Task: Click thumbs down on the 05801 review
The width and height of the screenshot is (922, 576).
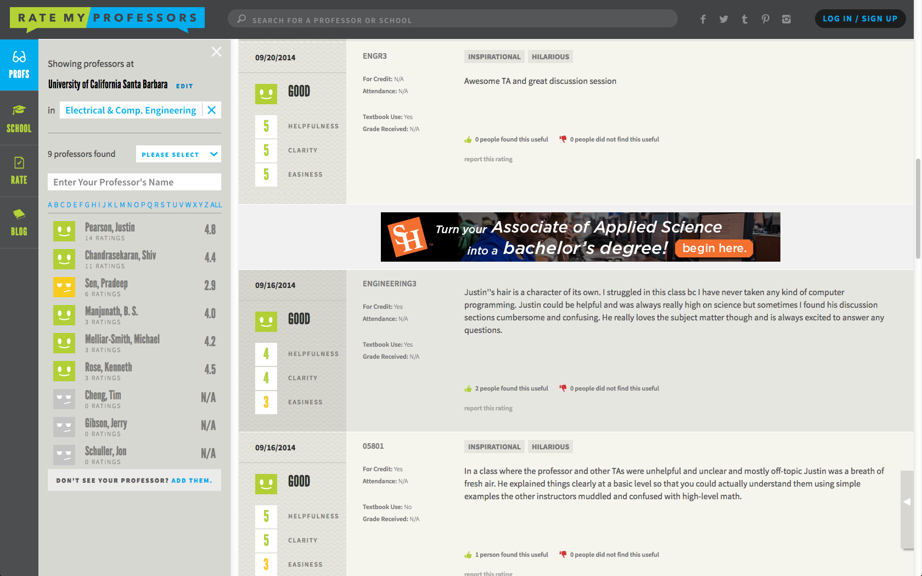Action: click(563, 555)
